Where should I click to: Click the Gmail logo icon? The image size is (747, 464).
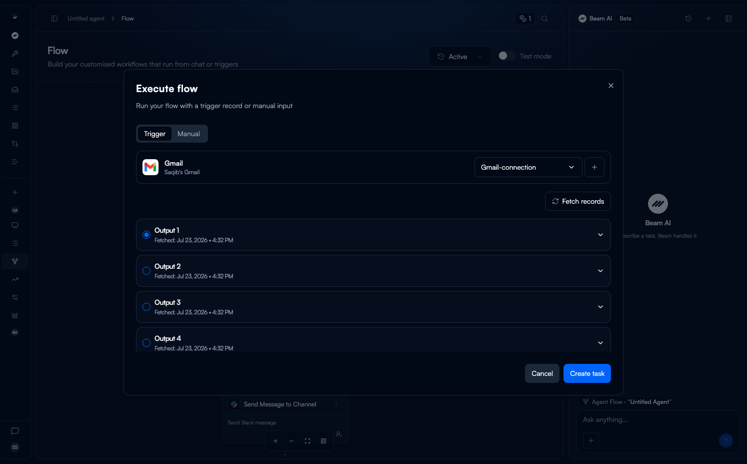(150, 167)
